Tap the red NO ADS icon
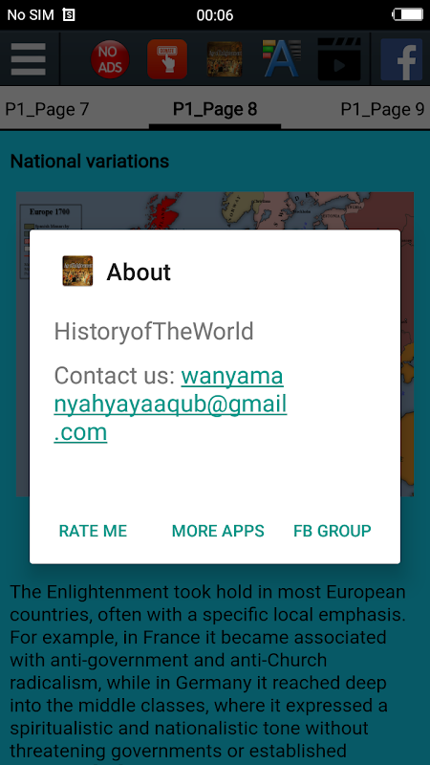Image resolution: width=430 pixels, height=765 pixels. [x=110, y=59]
